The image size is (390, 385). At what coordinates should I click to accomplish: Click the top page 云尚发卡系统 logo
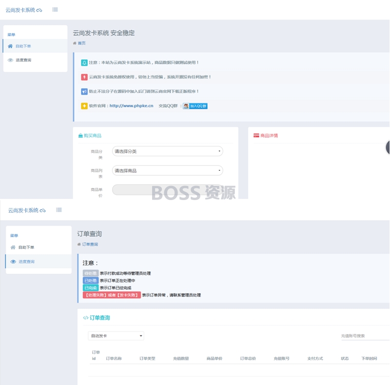tap(24, 10)
